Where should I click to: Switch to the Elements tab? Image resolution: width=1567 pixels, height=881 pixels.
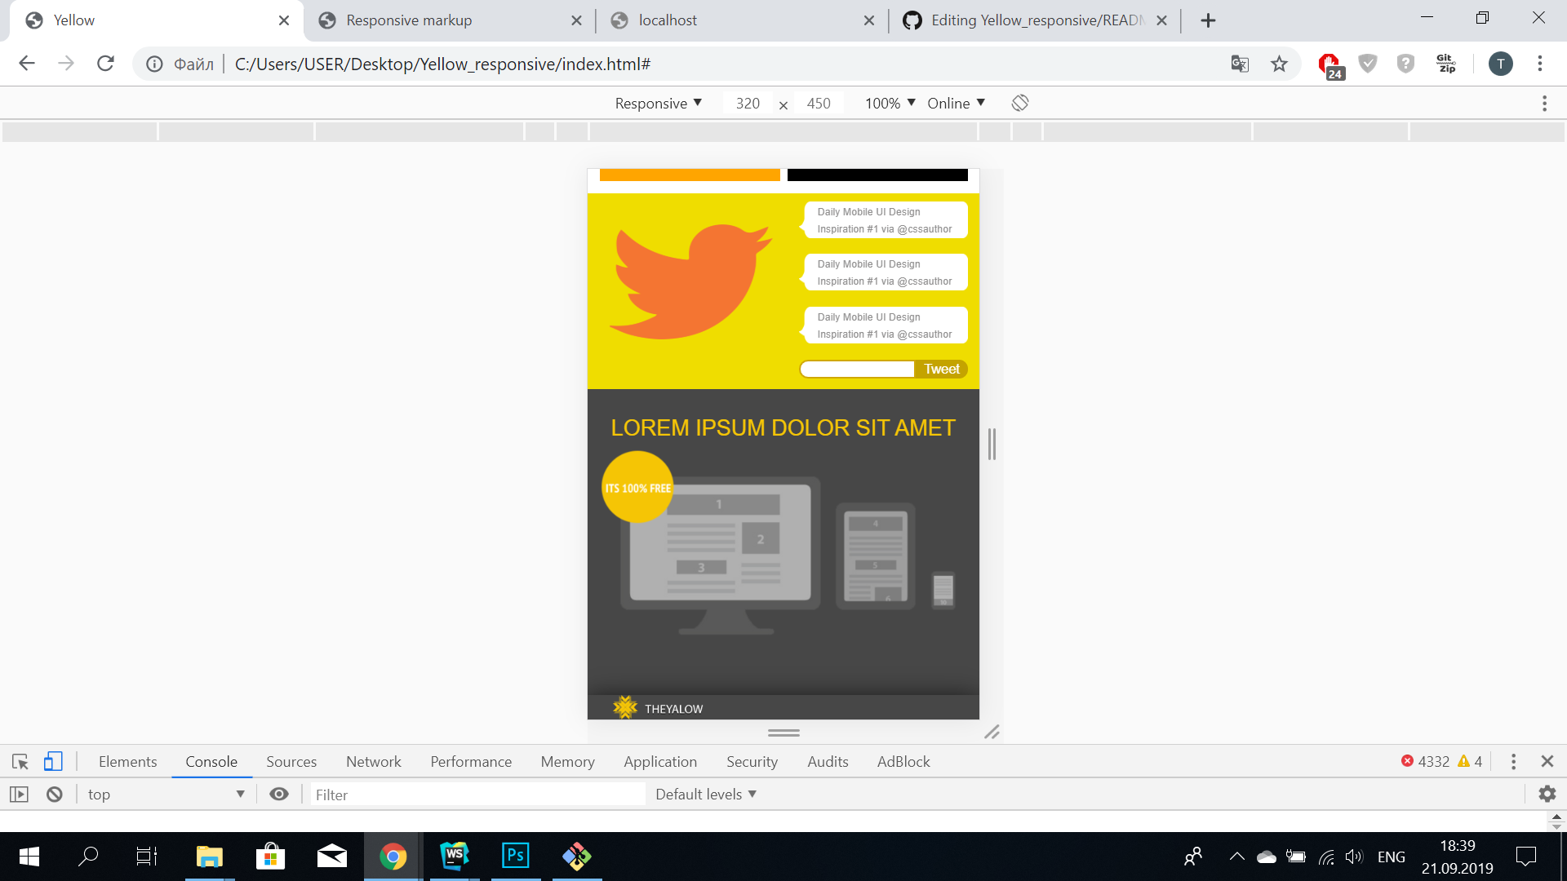[127, 761]
